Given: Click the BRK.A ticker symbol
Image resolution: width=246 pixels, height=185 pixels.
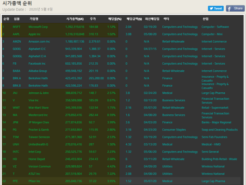Looking at the screenshot, I should [17, 78].
